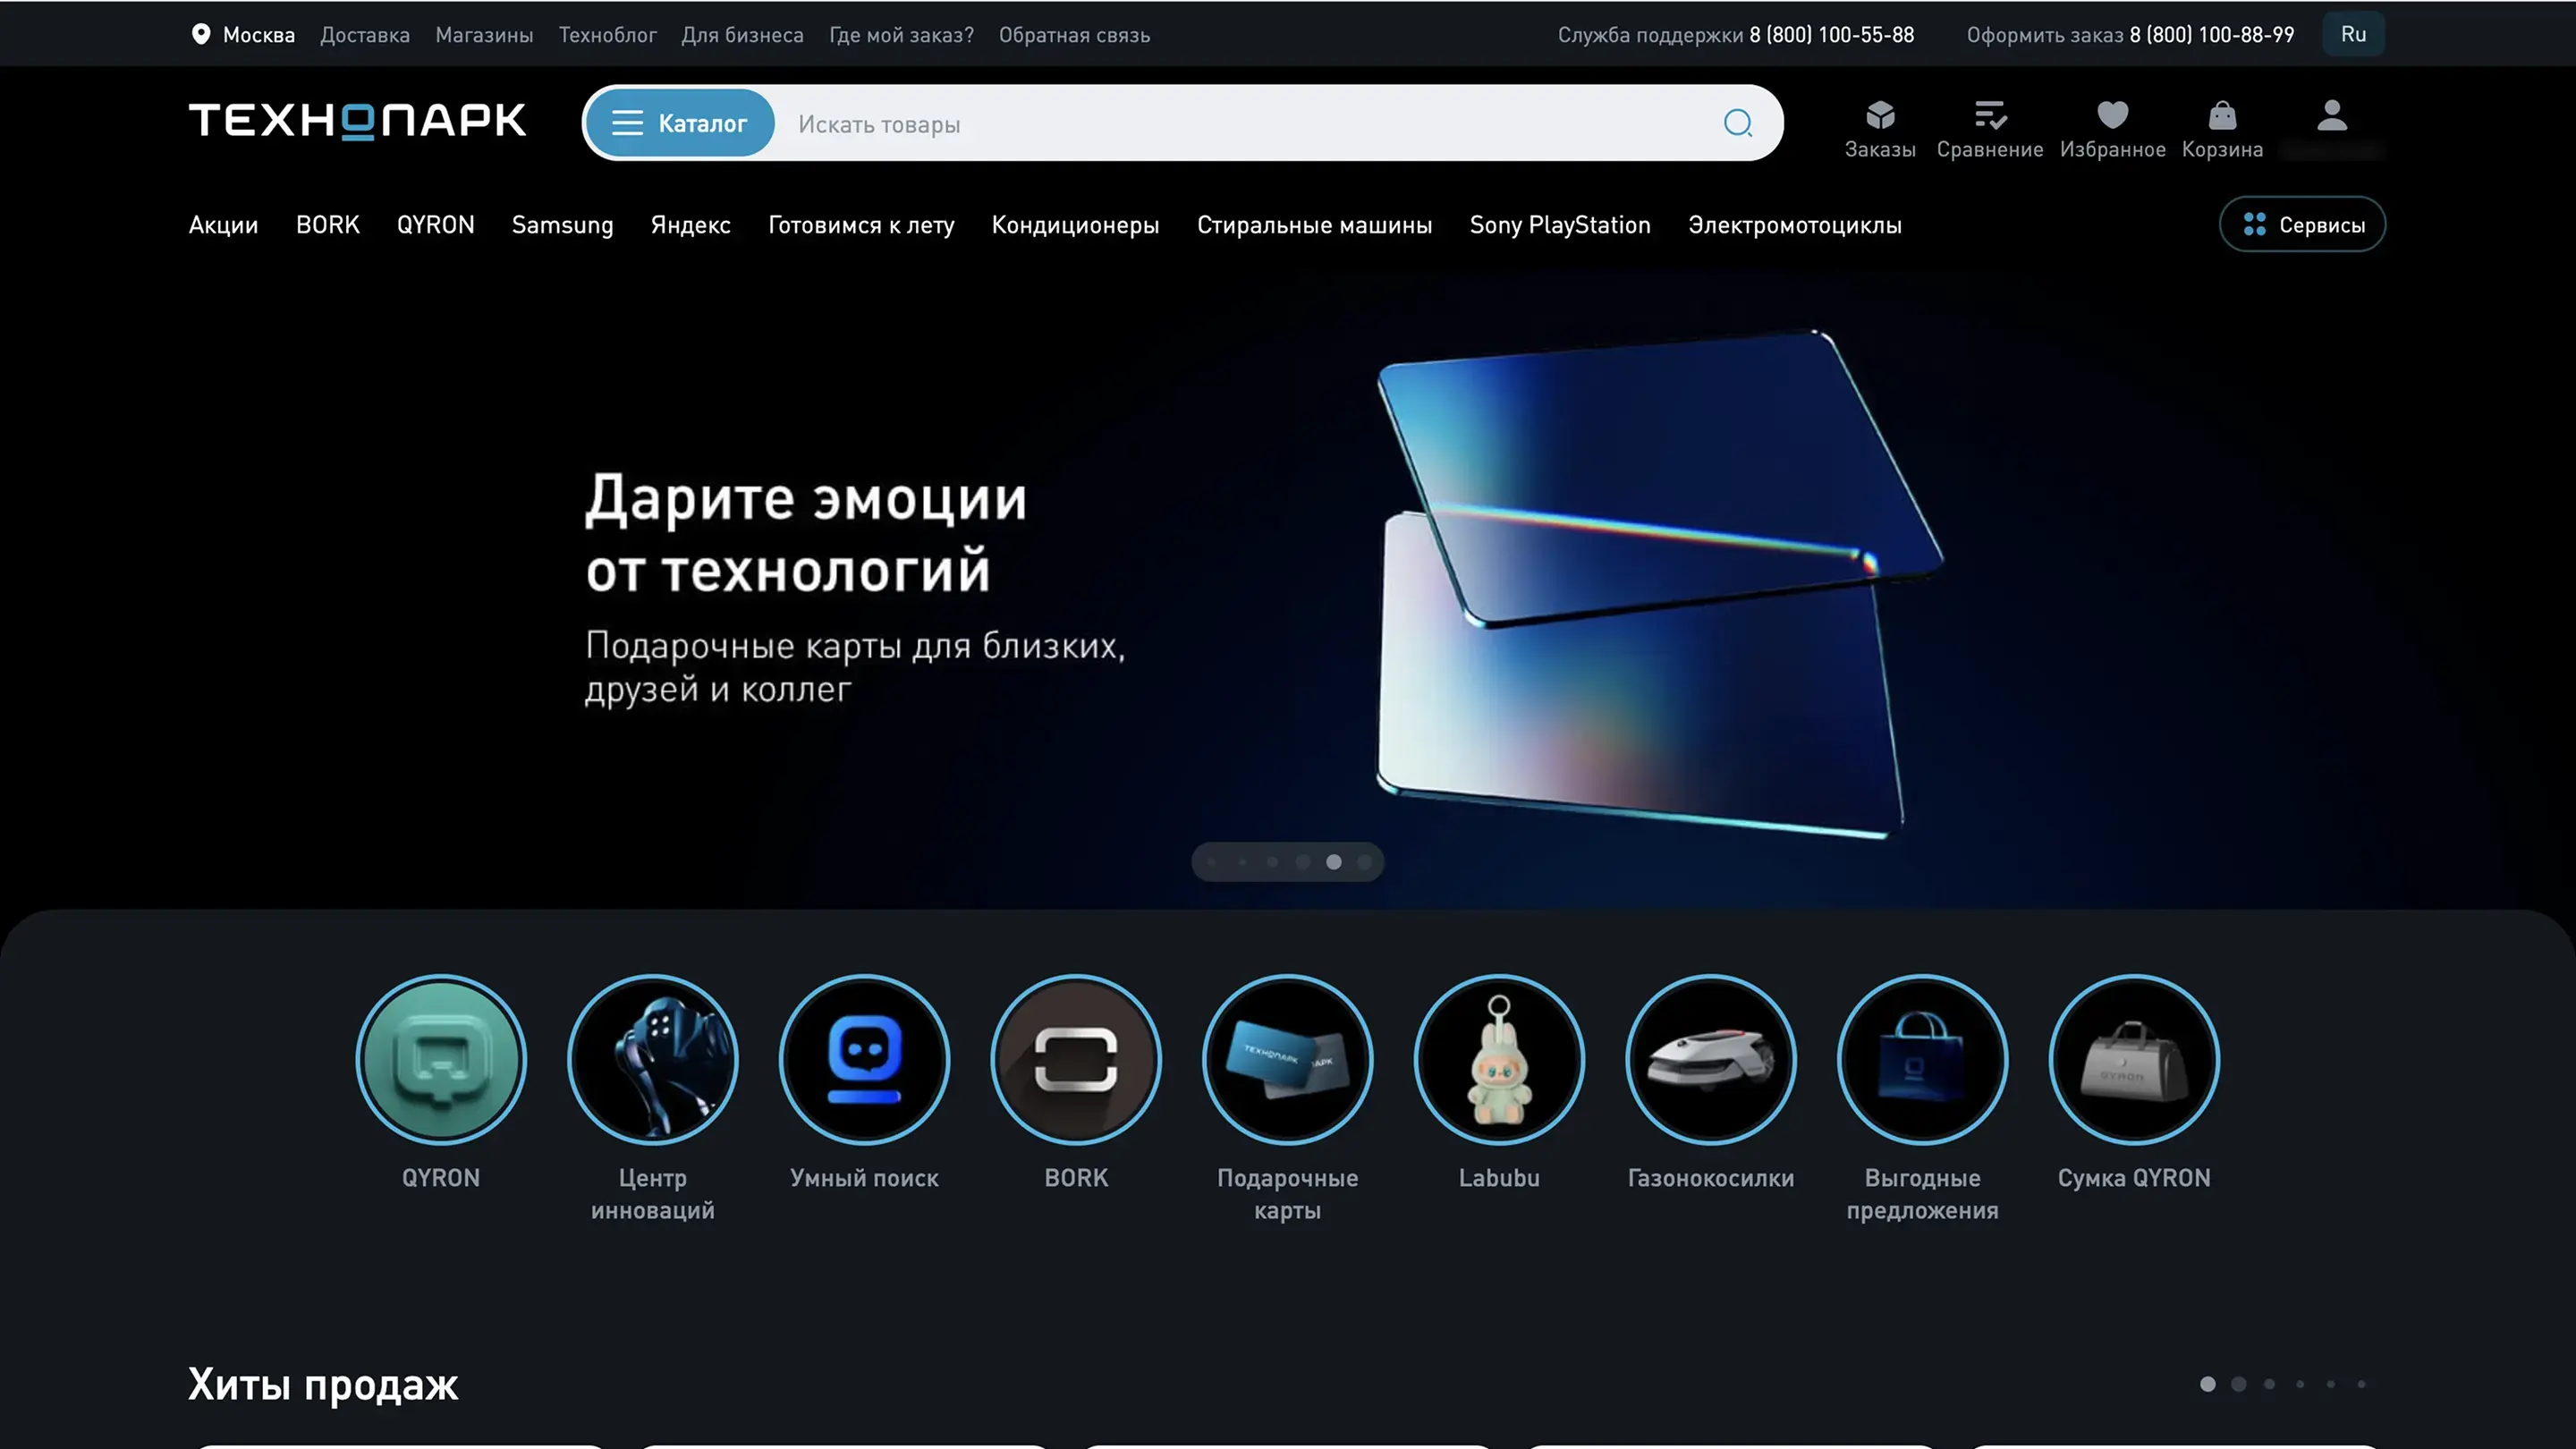Switch to the last banner carousel dot
The image size is (2576, 1449).
[x=1364, y=862]
